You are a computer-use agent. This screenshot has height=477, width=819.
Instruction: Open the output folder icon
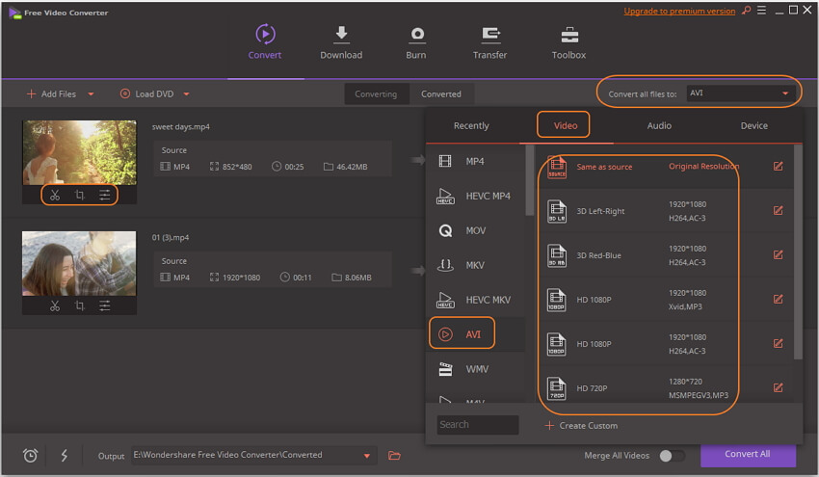tap(394, 456)
